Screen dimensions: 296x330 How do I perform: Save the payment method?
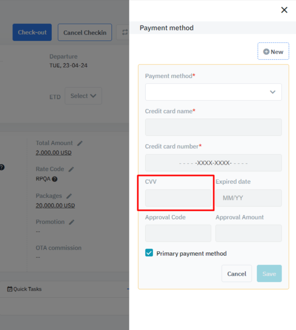(x=269, y=273)
